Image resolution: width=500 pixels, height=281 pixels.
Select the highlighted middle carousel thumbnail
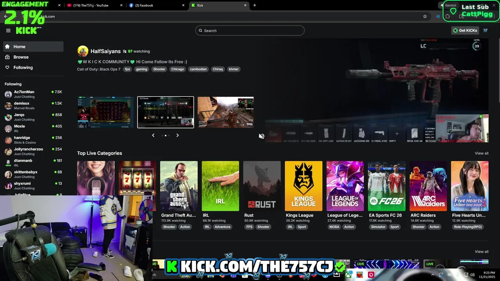166,112
